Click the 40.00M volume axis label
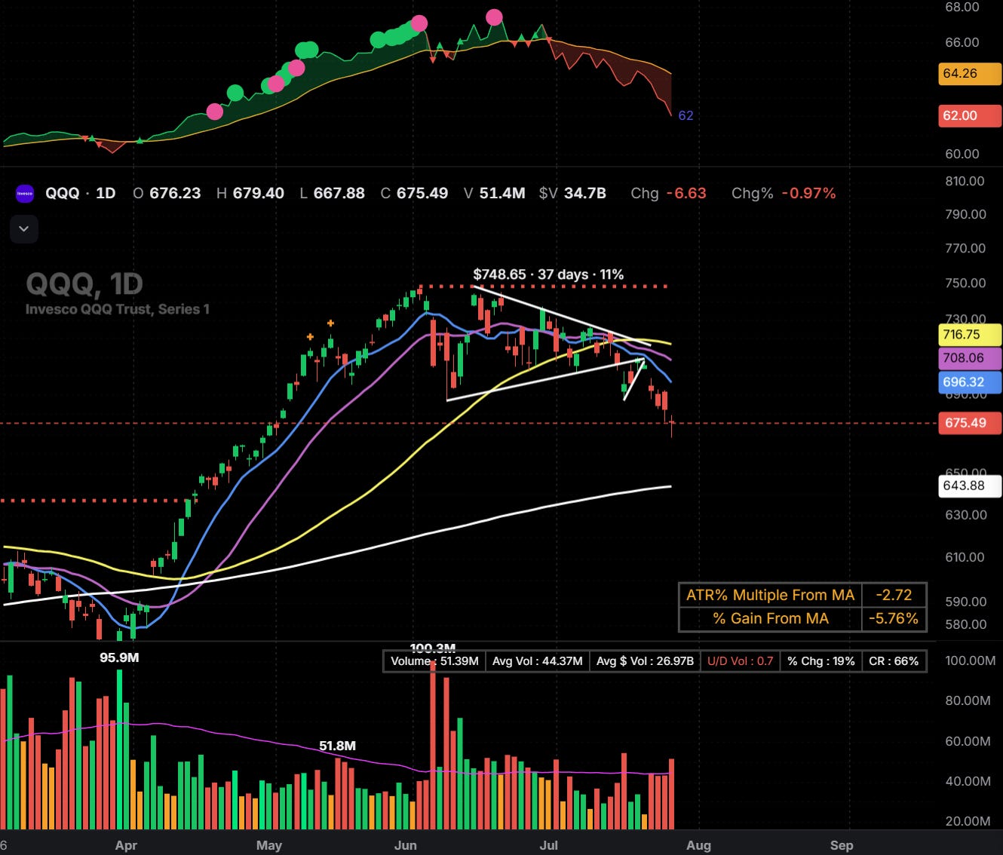The image size is (1003, 855). (968, 781)
